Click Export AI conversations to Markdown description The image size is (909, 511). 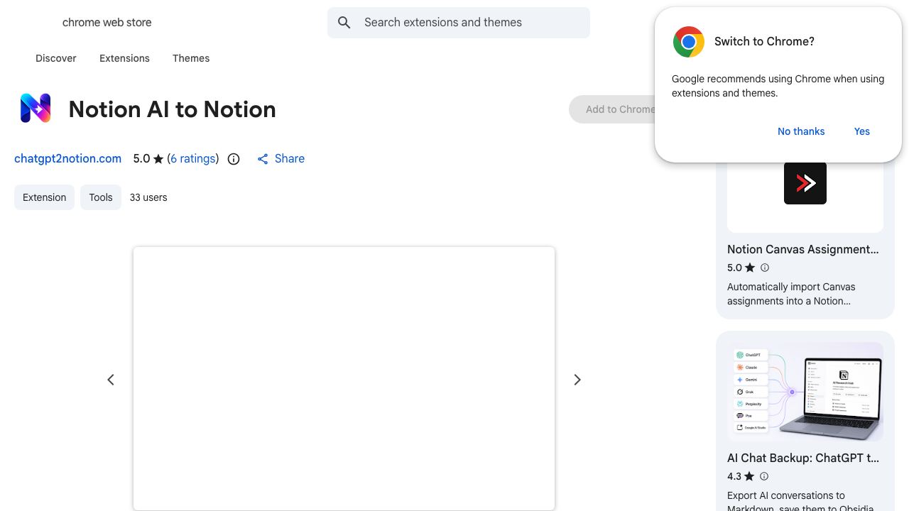click(x=800, y=502)
